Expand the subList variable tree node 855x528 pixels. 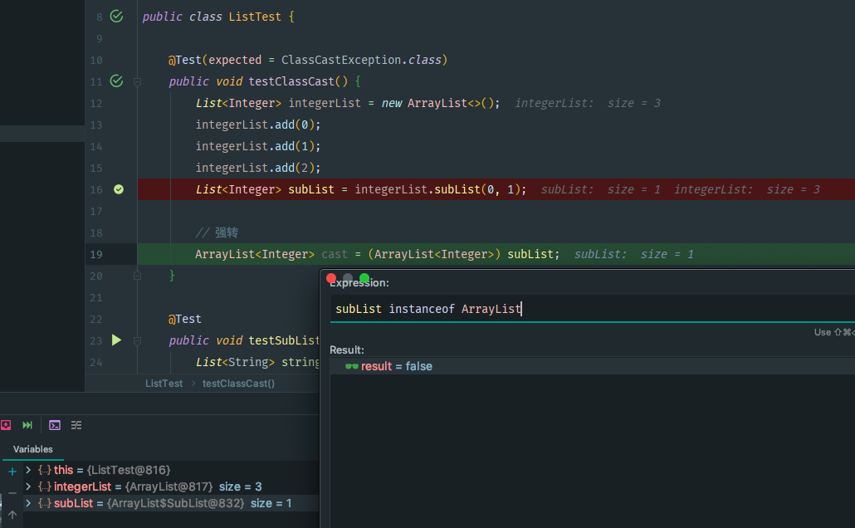point(28,503)
